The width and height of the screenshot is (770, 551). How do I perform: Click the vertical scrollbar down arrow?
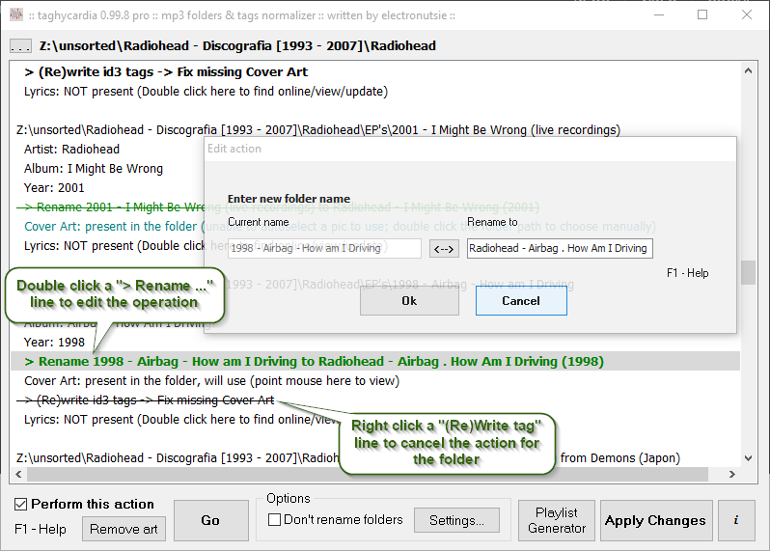(x=748, y=458)
